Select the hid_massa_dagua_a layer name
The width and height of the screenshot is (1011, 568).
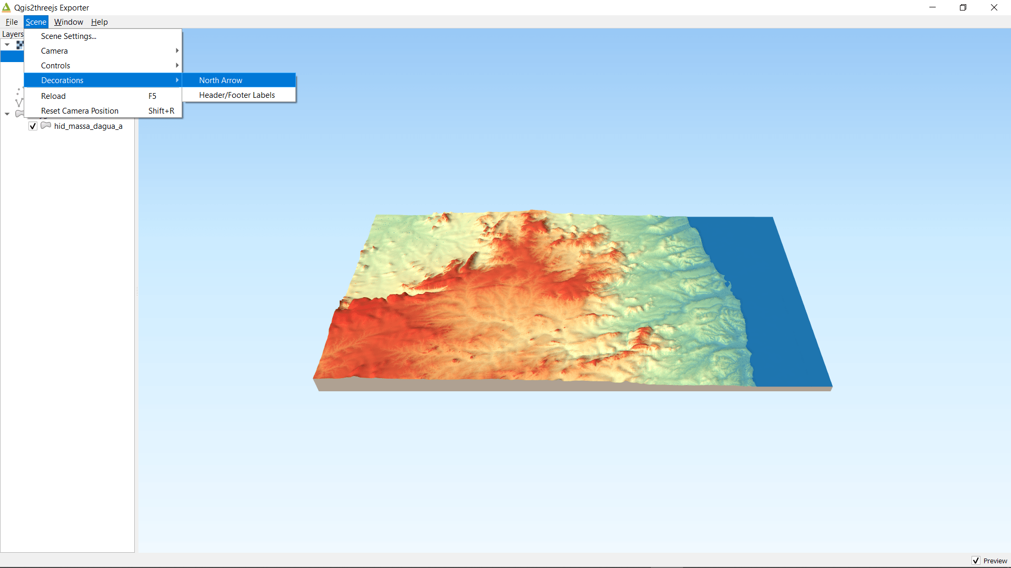[88, 126]
